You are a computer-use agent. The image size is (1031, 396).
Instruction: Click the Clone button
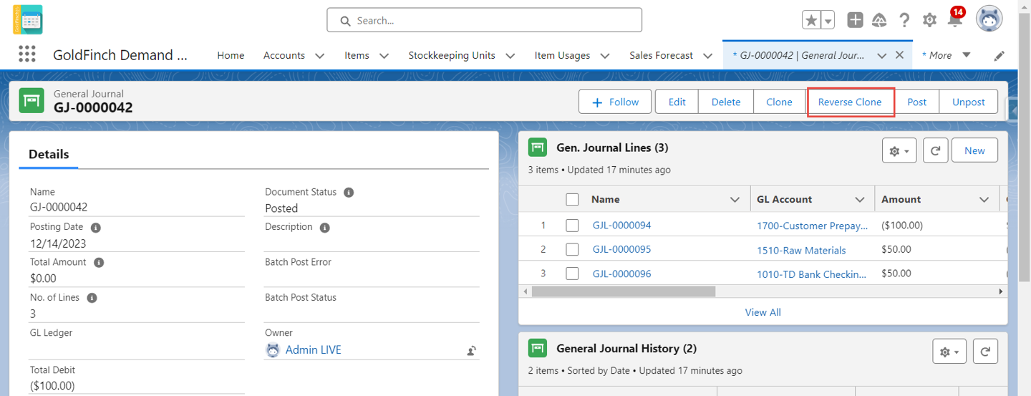(x=779, y=102)
